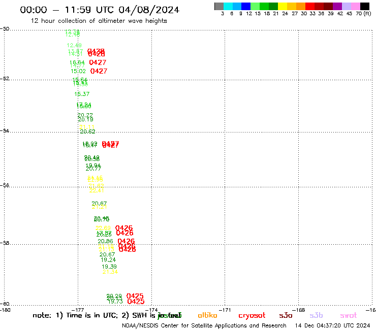Image resolution: width=376 pixels, height=330 pixels.
Task: Click the wave height value 19.73
Action: click(115, 302)
